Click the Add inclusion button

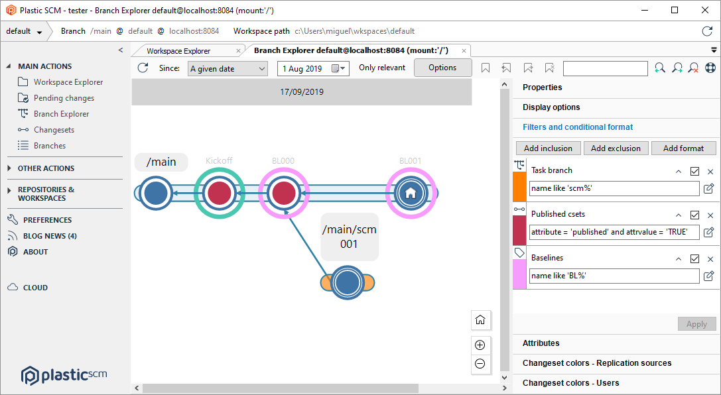pos(549,148)
